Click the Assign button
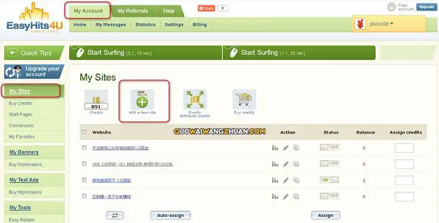Image resolution: width=439 pixels, height=223 pixels. (x=326, y=215)
